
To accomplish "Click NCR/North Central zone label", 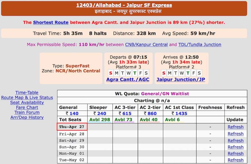I will [x=78, y=71].
